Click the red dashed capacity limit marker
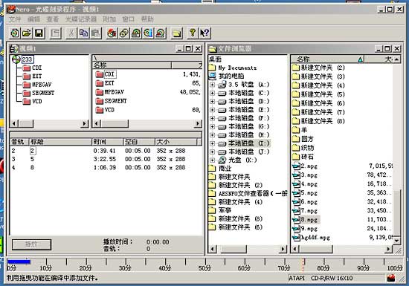The width and height of the screenshot is (409, 286). tap(303, 264)
